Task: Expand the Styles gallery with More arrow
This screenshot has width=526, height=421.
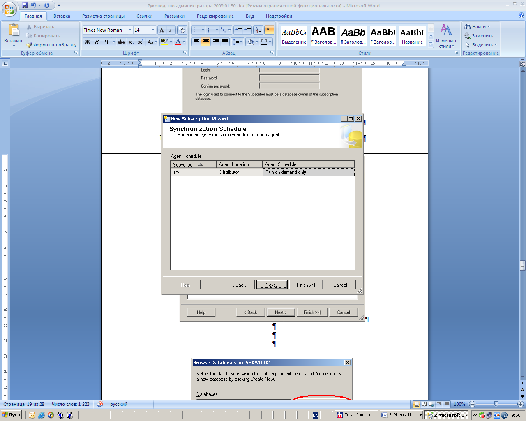Action: pyautogui.click(x=431, y=44)
